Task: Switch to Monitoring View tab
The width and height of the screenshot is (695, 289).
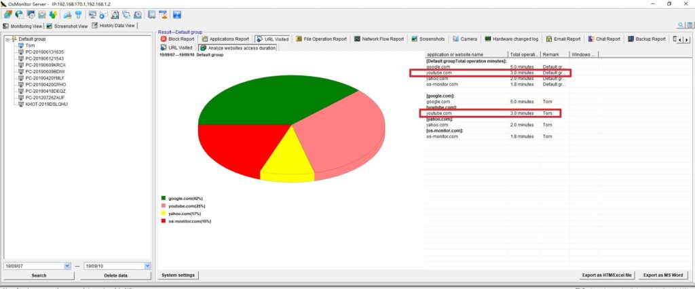Action: tap(22, 26)
